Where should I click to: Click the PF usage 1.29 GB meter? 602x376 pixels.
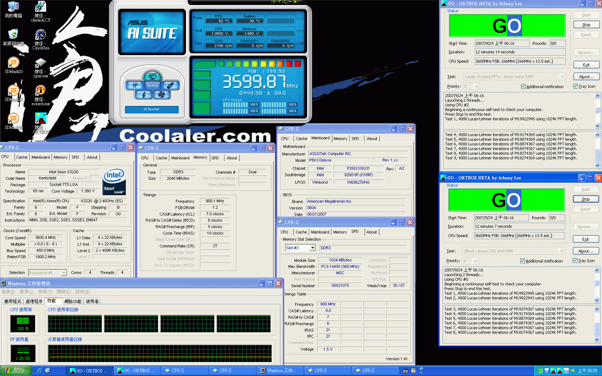coord(23,353)
